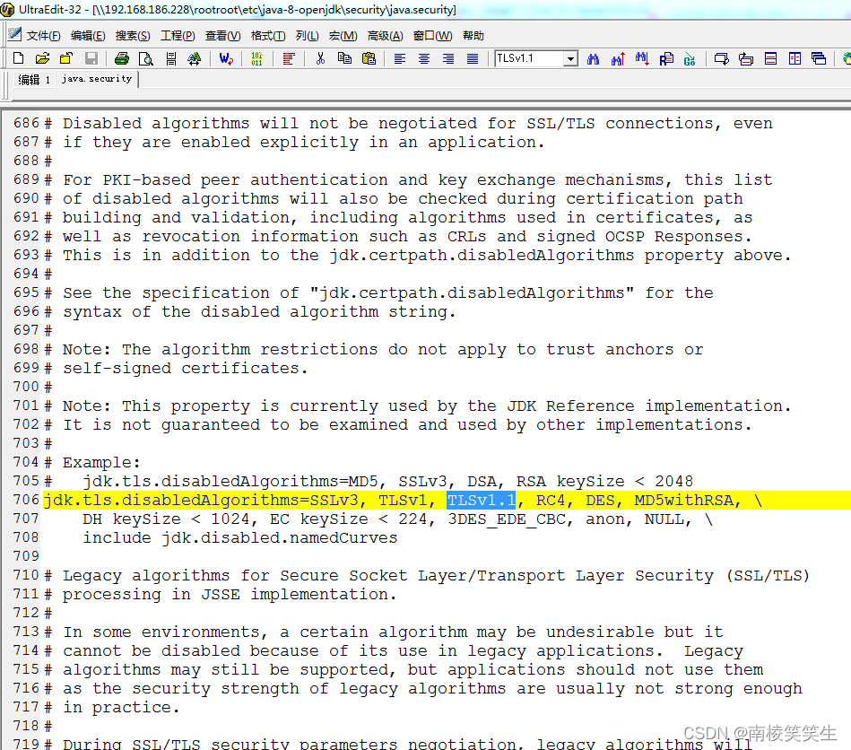851x750 pixels.
Task: Click the window view icon after Go To
Action: pyautogui.click(x=721, y=58)
